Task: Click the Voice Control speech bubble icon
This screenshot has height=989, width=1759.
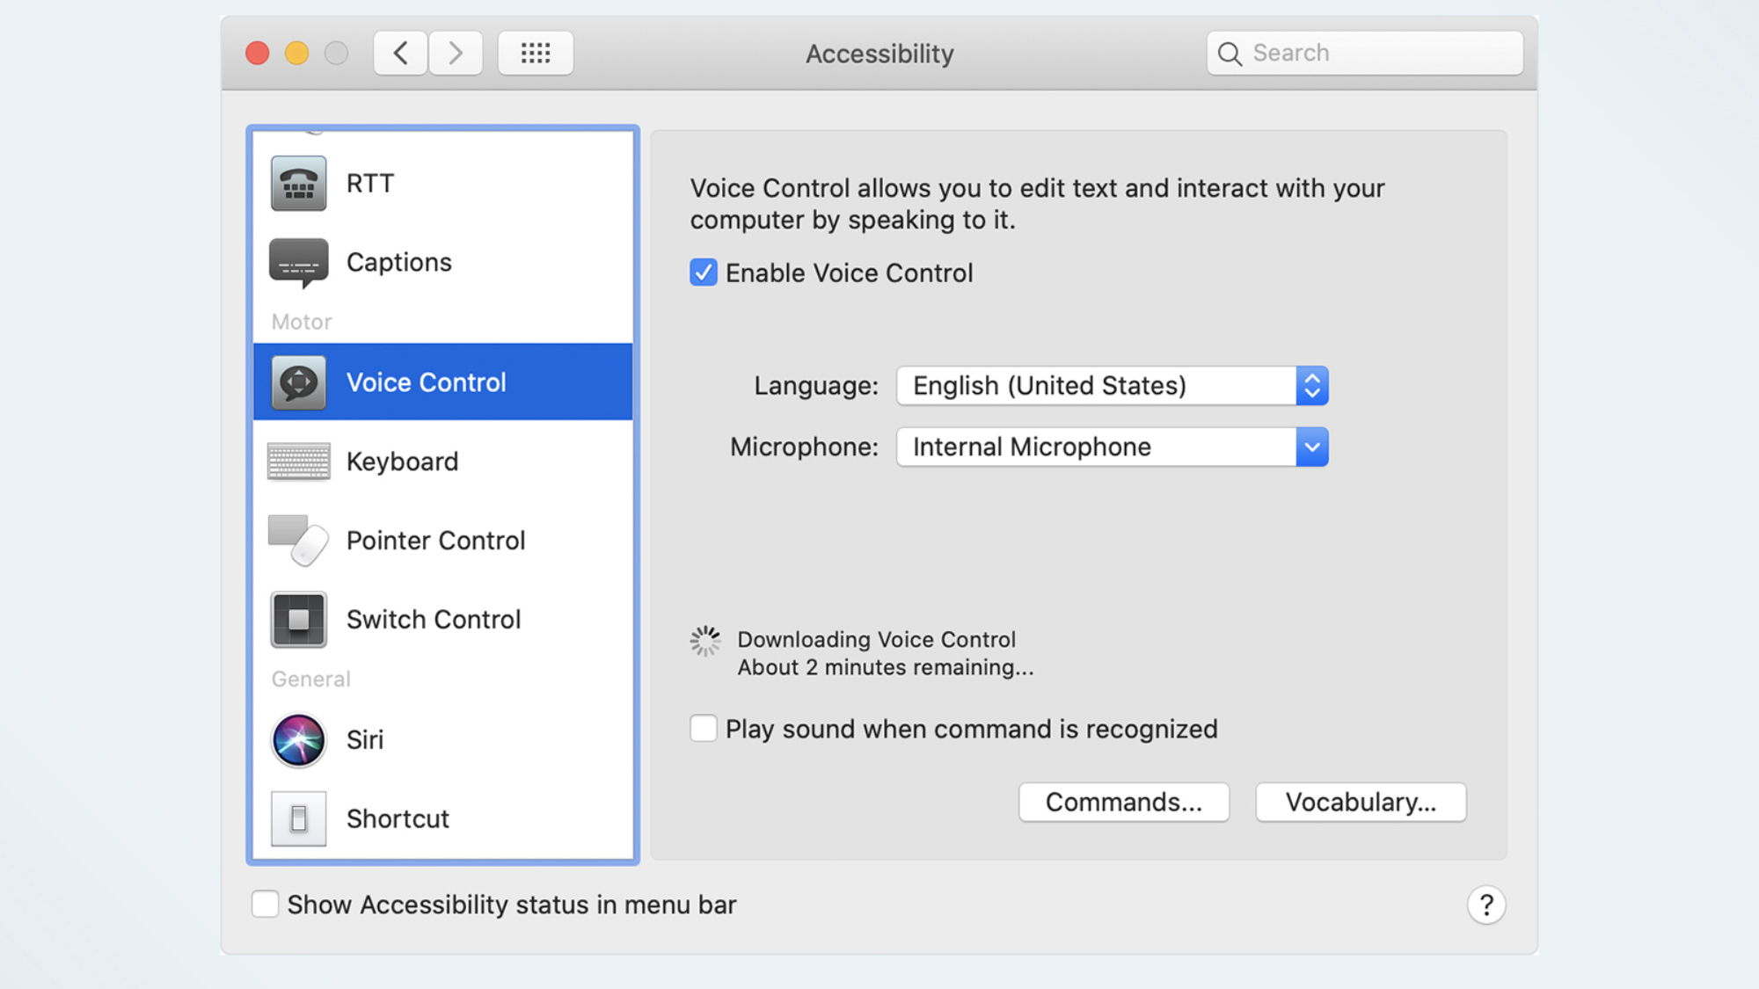Action: point(297,382)
